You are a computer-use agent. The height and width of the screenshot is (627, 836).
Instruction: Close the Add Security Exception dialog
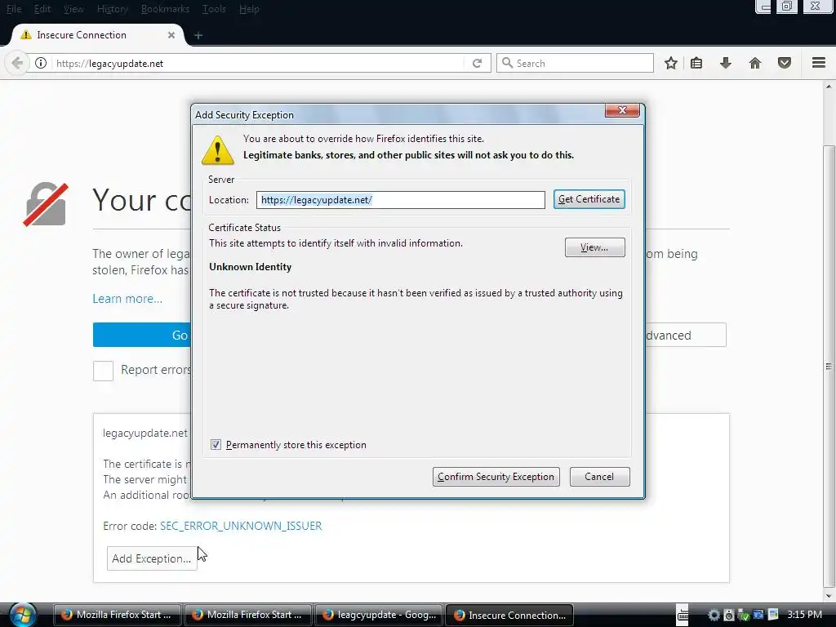(621, 110)
